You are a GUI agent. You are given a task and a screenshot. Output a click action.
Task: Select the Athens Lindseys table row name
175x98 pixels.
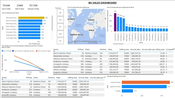(60, 70)
